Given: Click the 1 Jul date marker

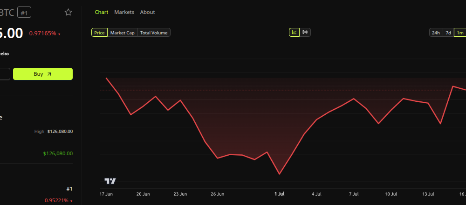Looking at the screenshot, I should click(x=279, y=194).
